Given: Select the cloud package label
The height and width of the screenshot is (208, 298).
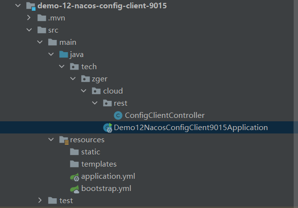Looking at the screenshot, I should click(x=113, y=91).
